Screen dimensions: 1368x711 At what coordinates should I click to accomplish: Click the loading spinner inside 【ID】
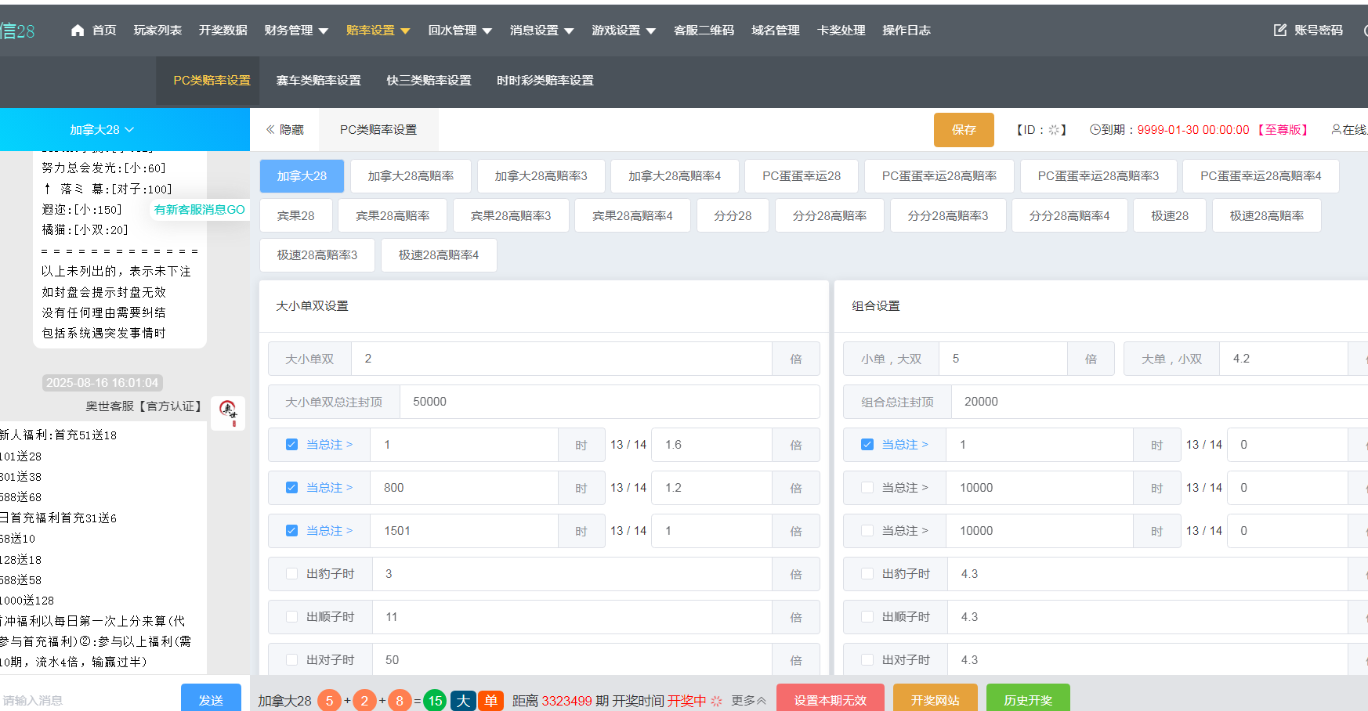point(1055,129)
